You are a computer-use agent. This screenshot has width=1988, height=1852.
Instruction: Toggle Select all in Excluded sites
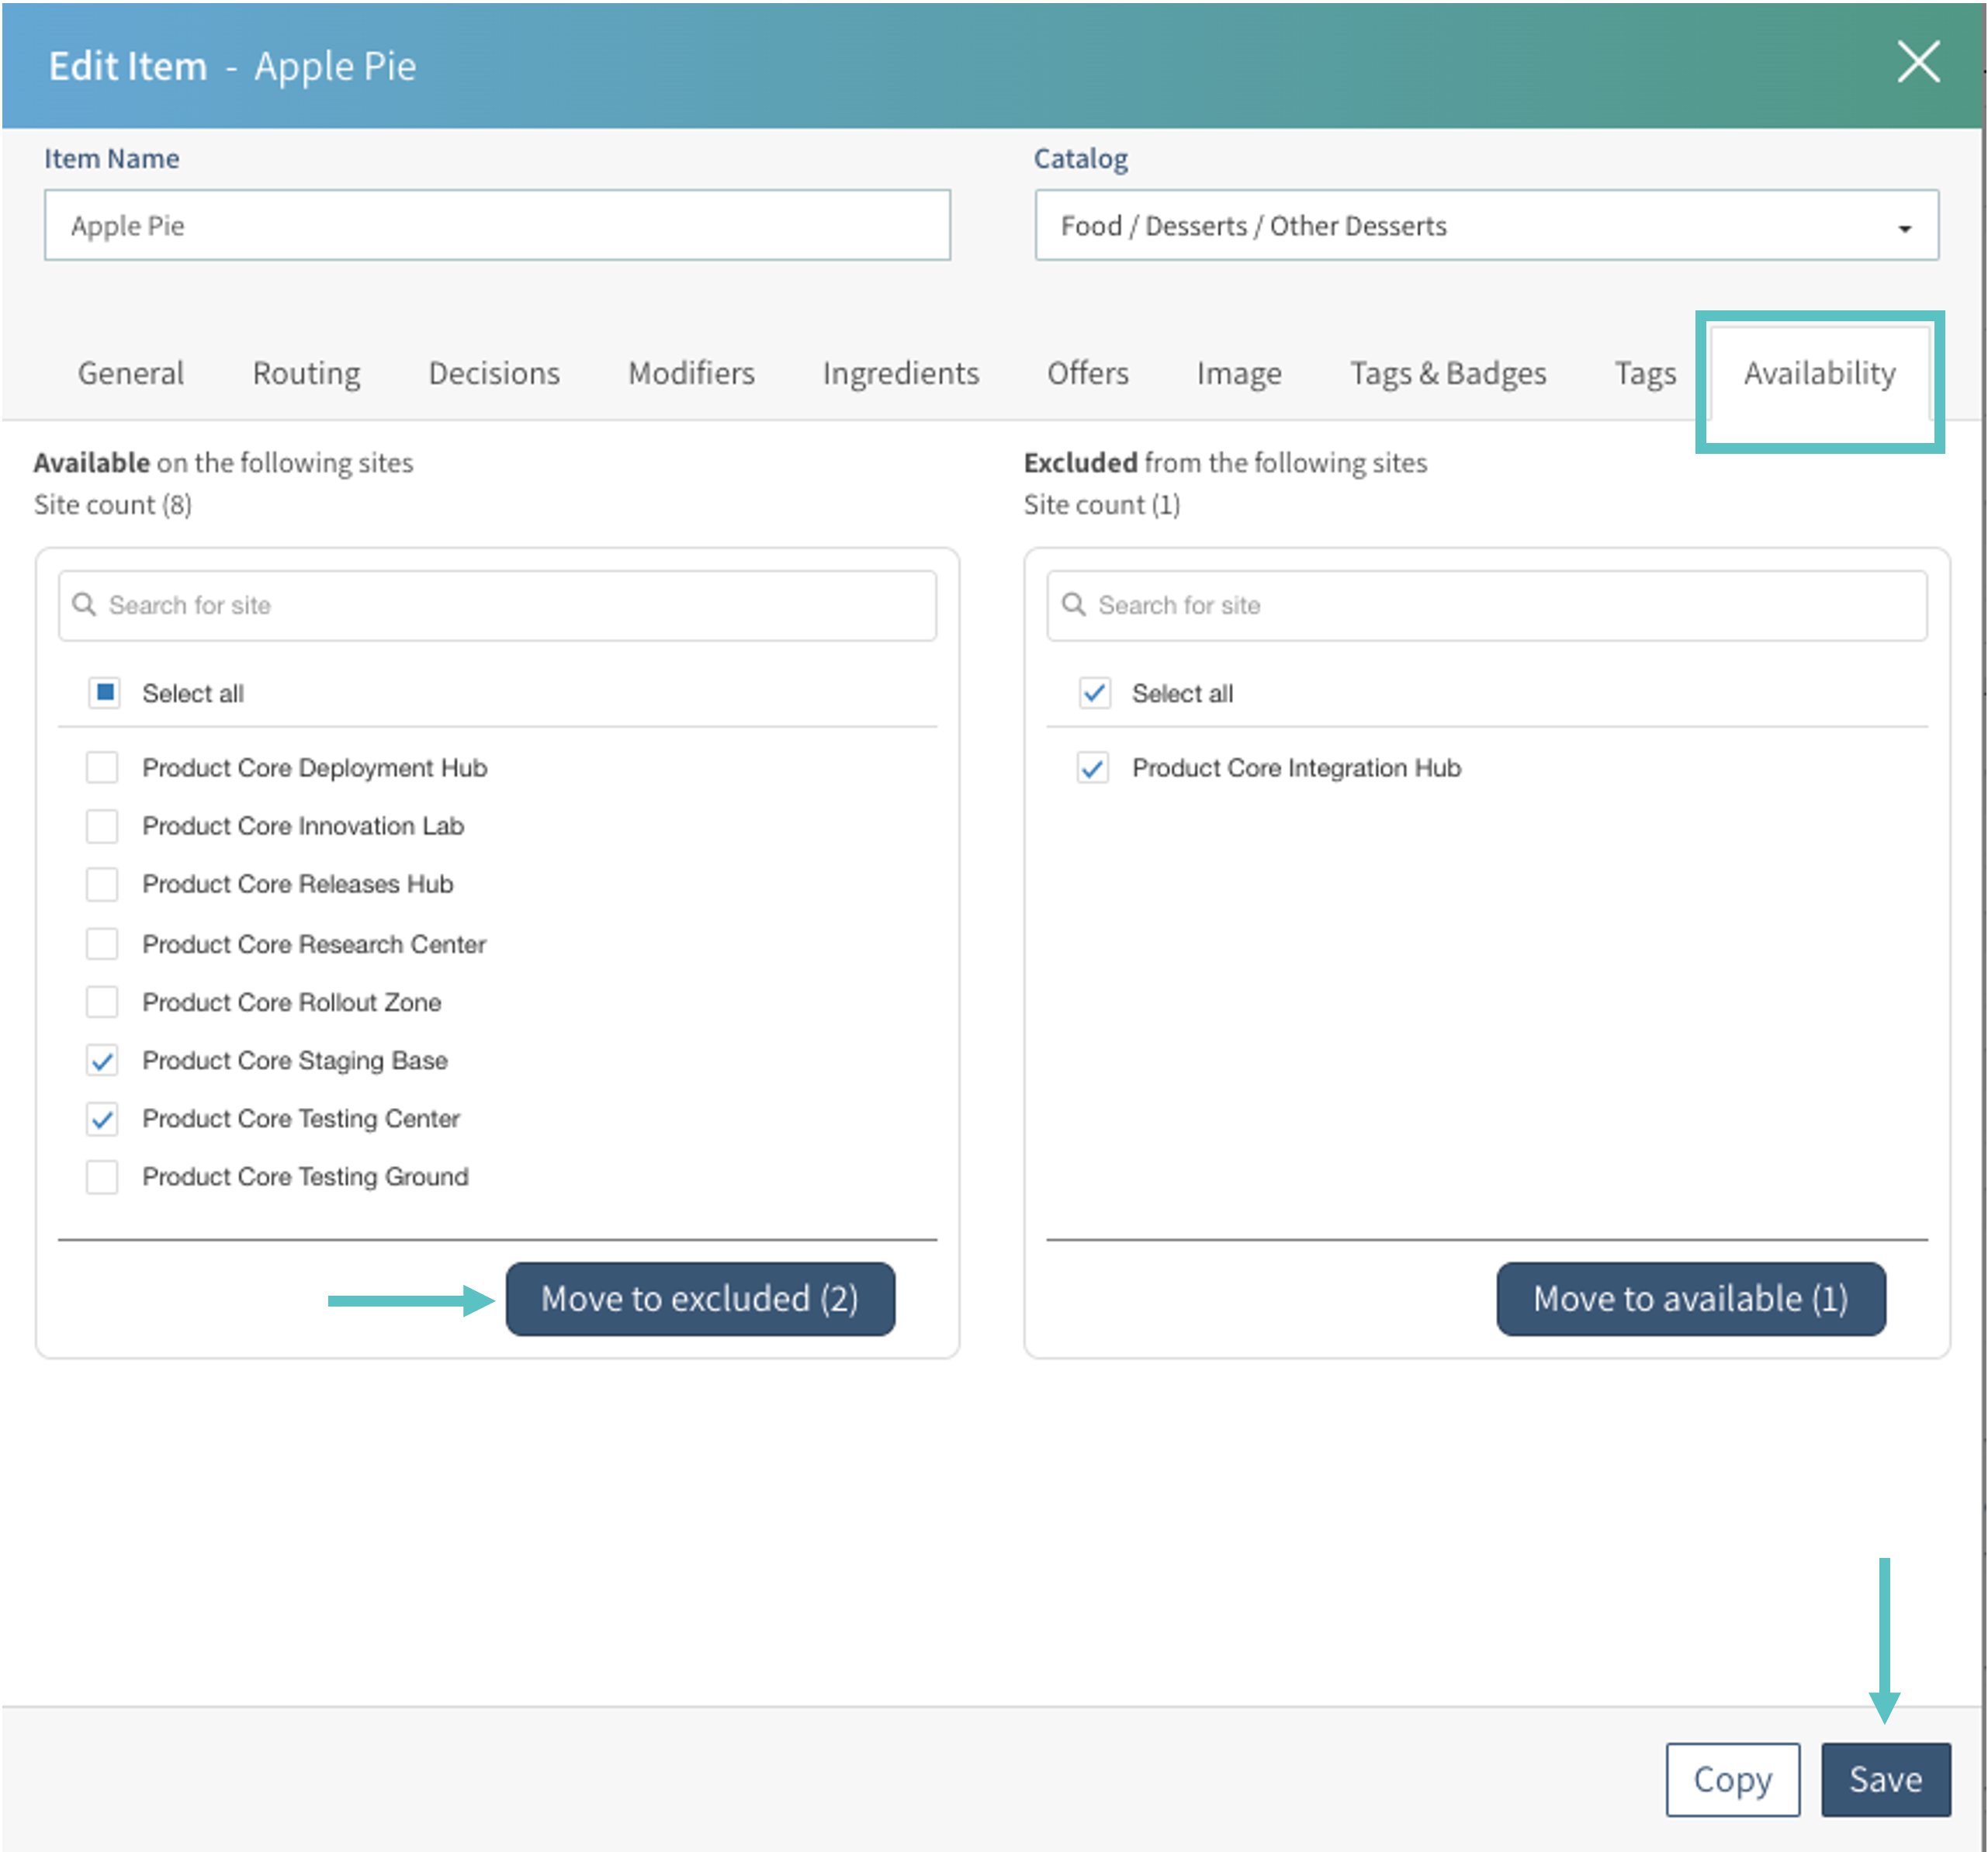click(1094, 693)
